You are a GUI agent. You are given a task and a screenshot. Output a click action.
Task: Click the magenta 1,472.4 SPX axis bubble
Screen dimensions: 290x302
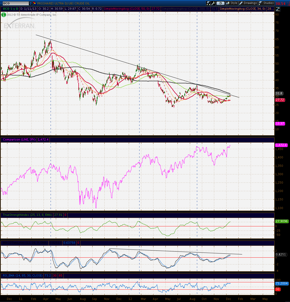click(281, 145)
